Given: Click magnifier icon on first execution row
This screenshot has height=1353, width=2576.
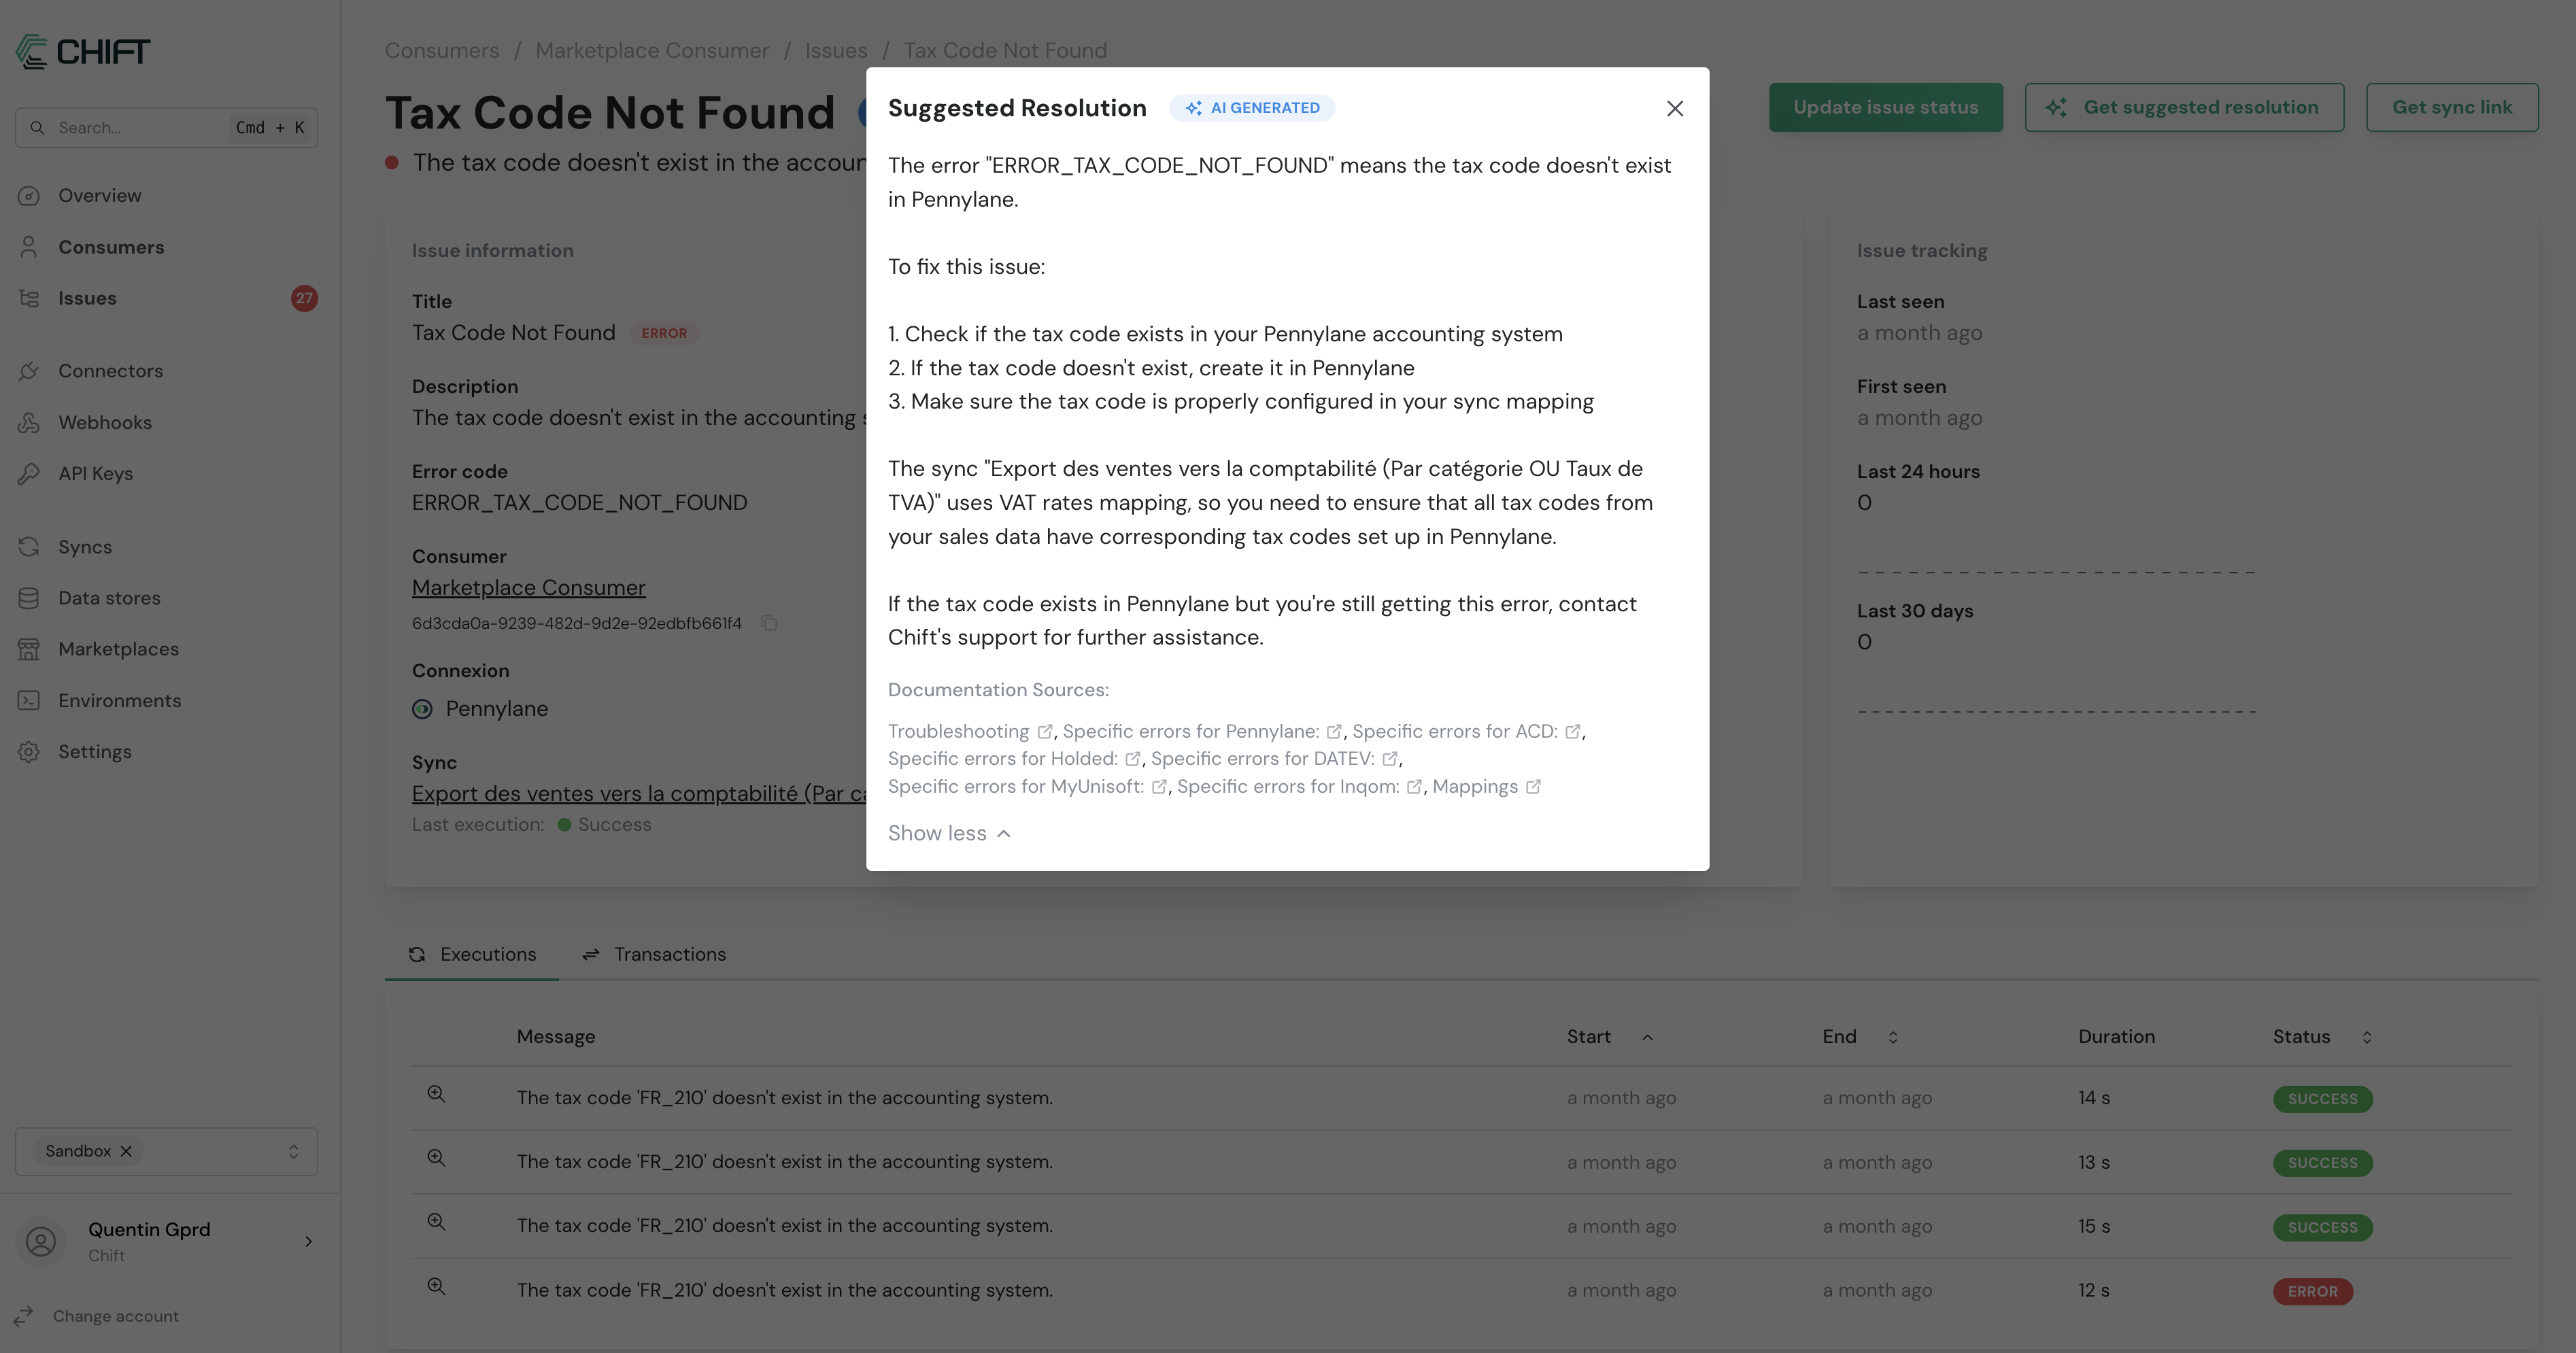Looking at the screenshot, I should point(436,1094).
